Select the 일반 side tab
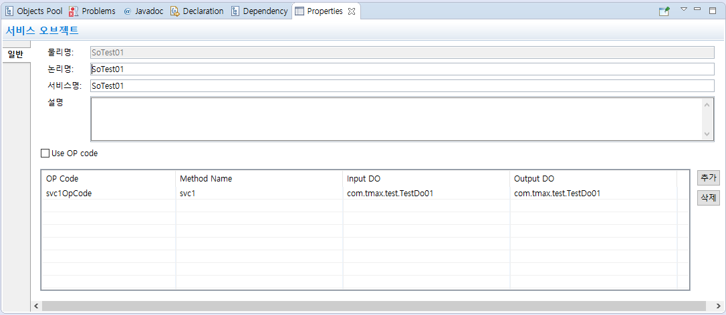Image resolution: width=726 pixels, height=315 pixels. point(15,54)
